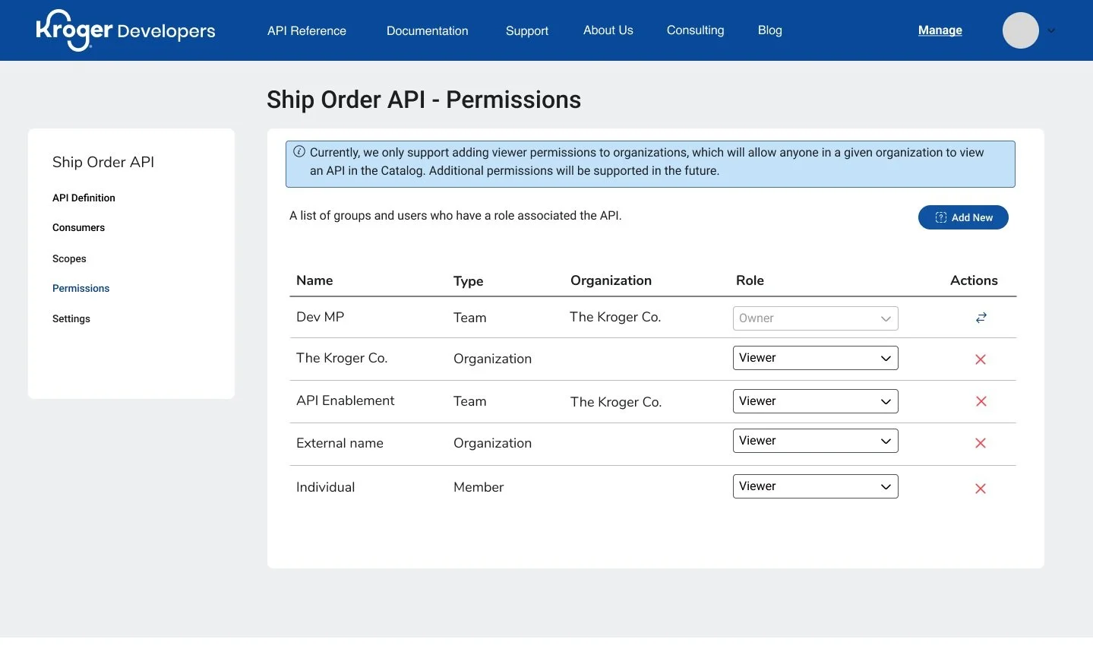This screenshot has height=652, width=1093.
Task: Change API Enablement's Viewer role dropdown
Action: tap(815, 400)
